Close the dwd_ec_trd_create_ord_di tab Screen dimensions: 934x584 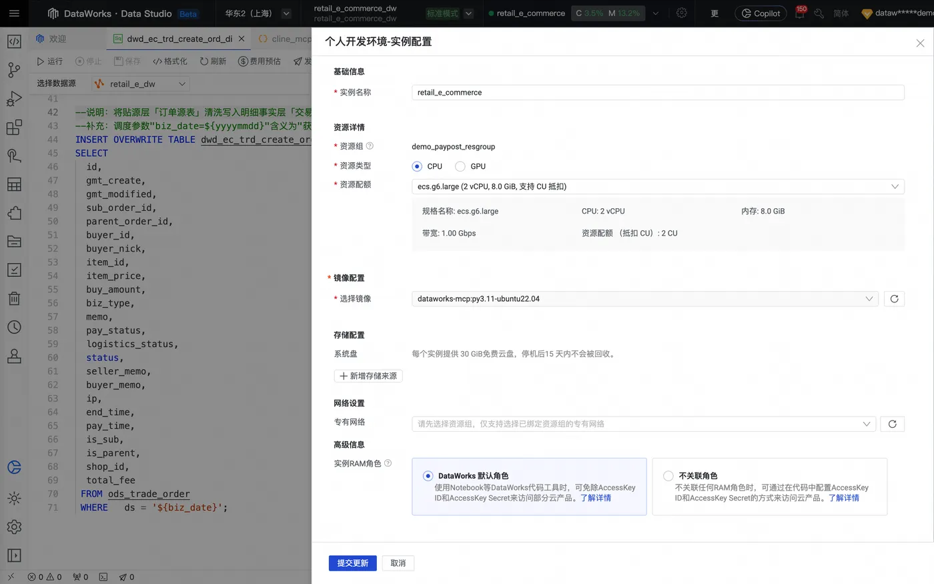[242, 39]
